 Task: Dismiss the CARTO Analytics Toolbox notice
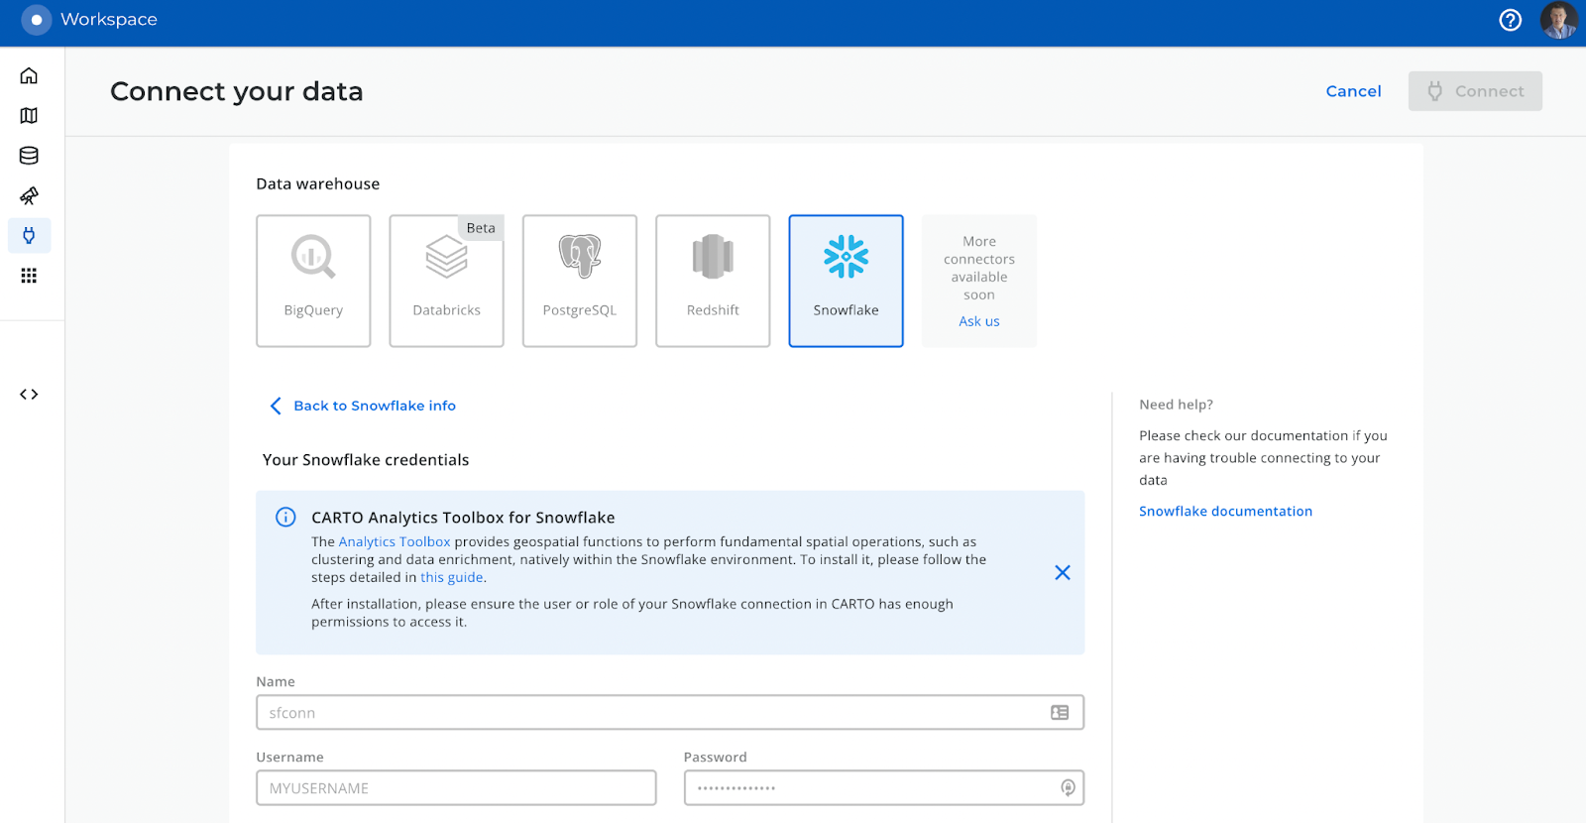pos(1063,572)
